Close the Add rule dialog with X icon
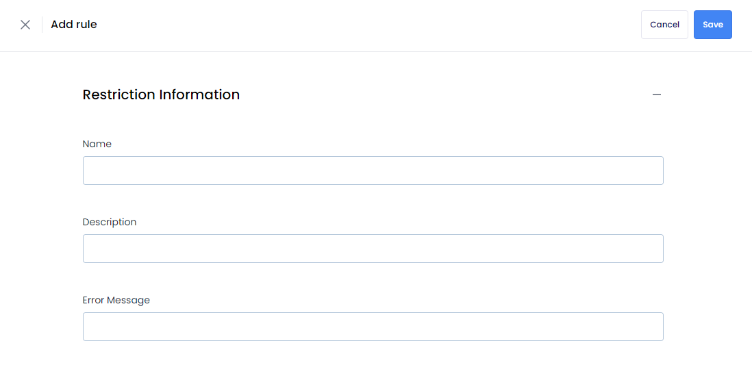Screen dimensions: 752x365 [x=25, y=25]
